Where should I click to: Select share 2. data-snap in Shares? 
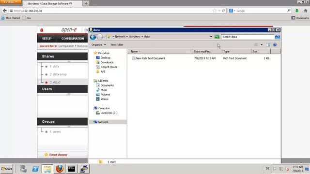58,74
